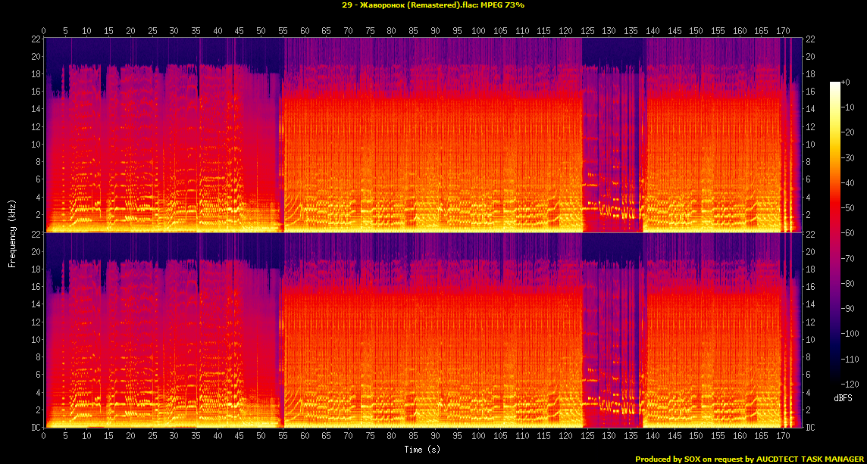Click the 'dBFS' label under the color scale
This screenshot has width=867, height=464.
tap(843, 397)
